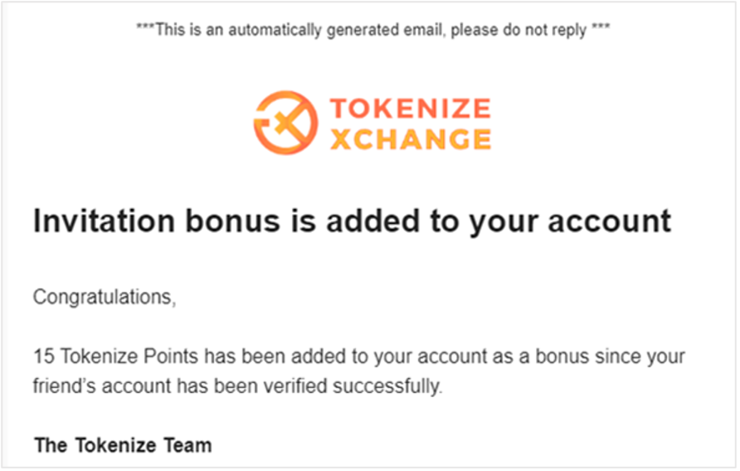740x471 pixels.
Task: Click 'has been added to your account' phrase
Action: pyautogui.click(x=346, y=357)
